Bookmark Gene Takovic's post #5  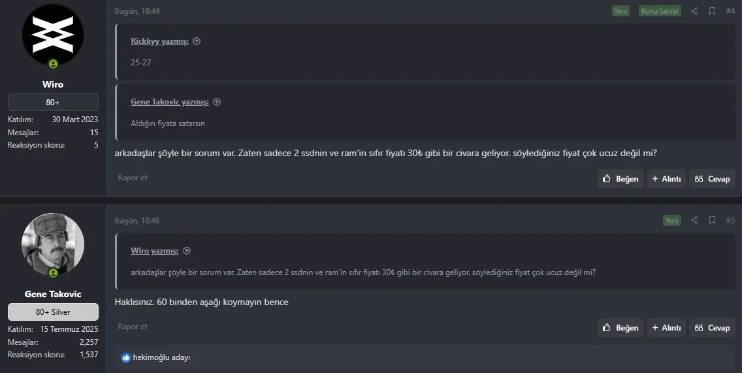[x=712, y=221]
